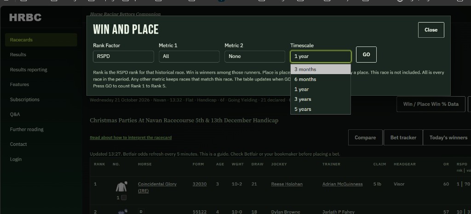Click the TRAINER column header
471x214 pixels.
[331, 164]
